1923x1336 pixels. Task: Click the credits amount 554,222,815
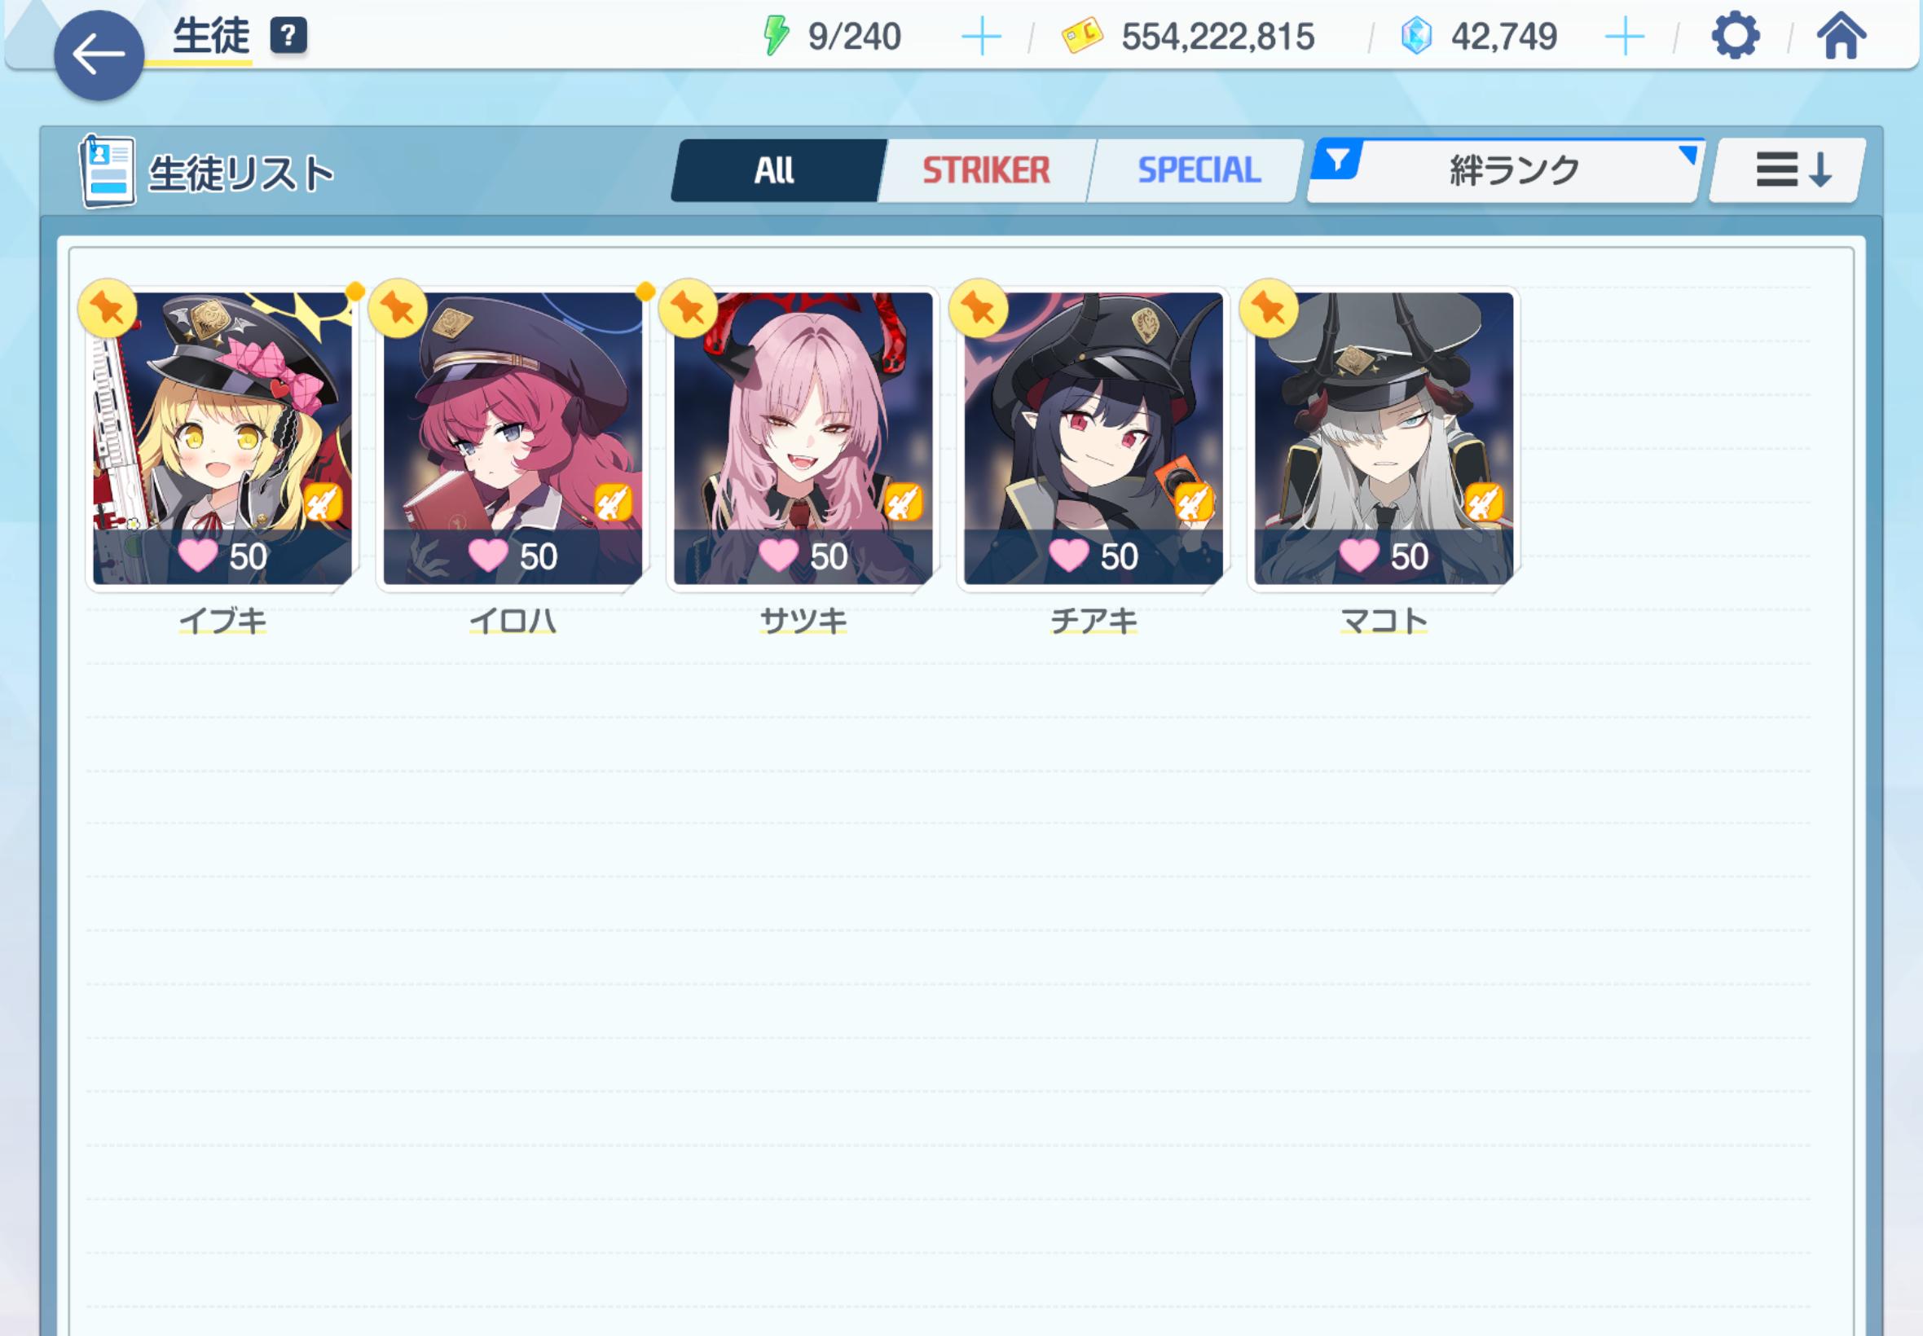[1217, 37]
